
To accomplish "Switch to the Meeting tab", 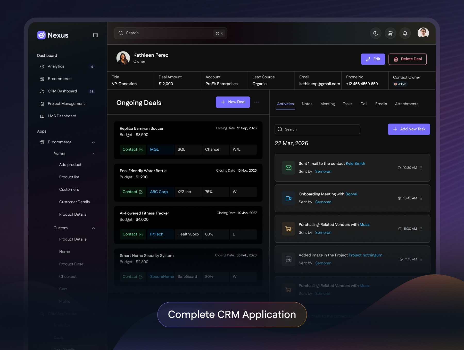I will point(327,104).
